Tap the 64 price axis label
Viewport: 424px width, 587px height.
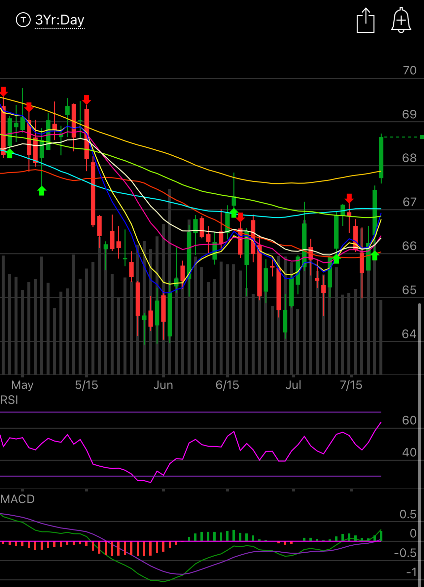[x=409, y=334]
